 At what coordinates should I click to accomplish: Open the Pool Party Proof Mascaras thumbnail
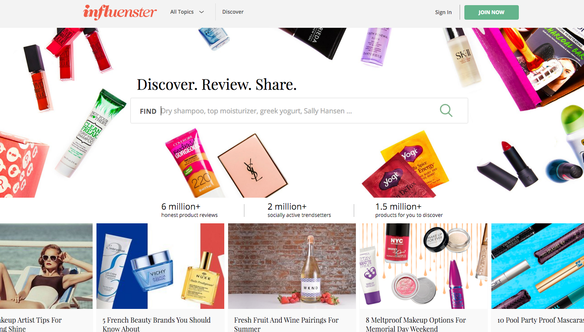(538, 266)
